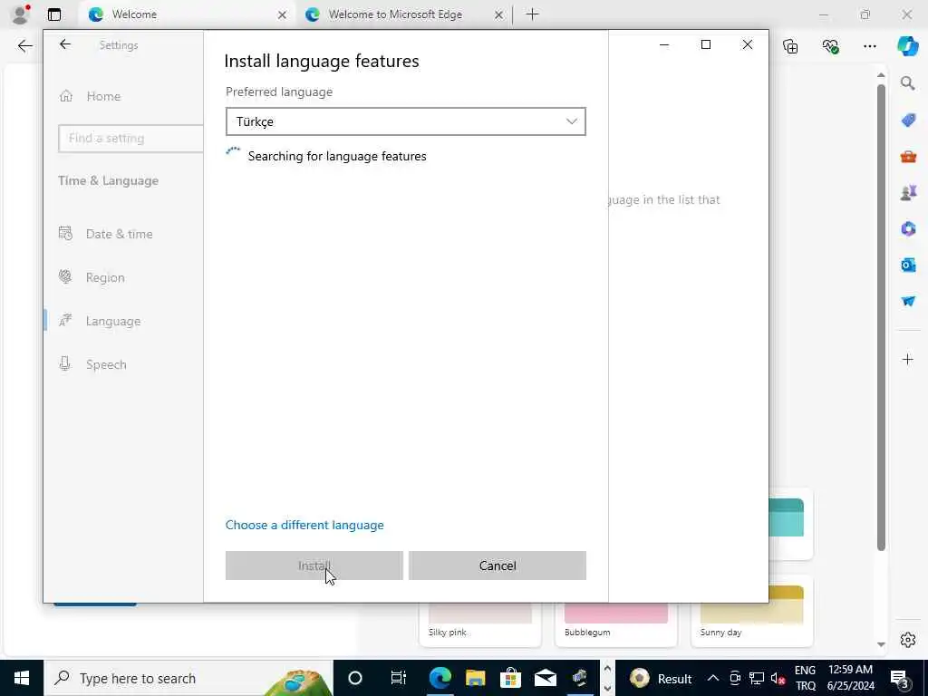Open Edge Browser essentials heart icon
The image size is (928, 696).
830,46
